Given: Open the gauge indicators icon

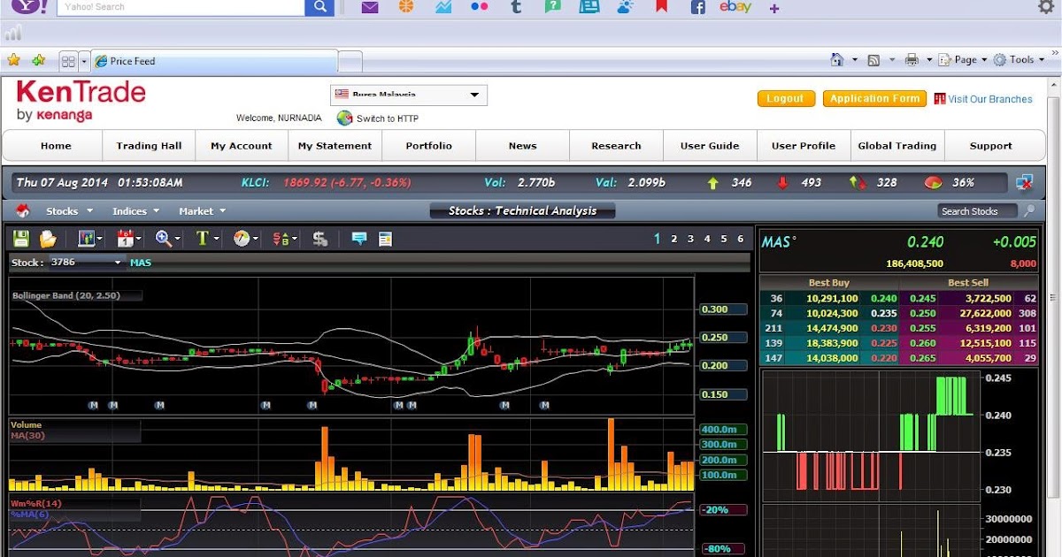Looking at the screenshot, I should 242,239.
